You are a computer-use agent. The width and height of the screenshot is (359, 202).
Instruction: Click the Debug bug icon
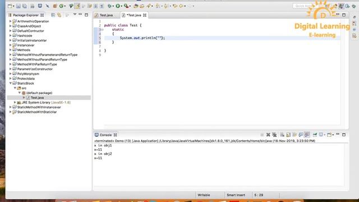110,6
